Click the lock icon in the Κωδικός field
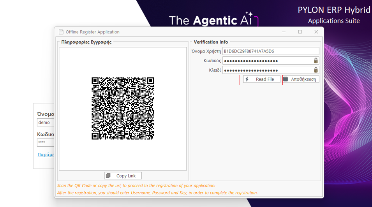The height and width of the screenshot is (207, 372). point(316,61)
